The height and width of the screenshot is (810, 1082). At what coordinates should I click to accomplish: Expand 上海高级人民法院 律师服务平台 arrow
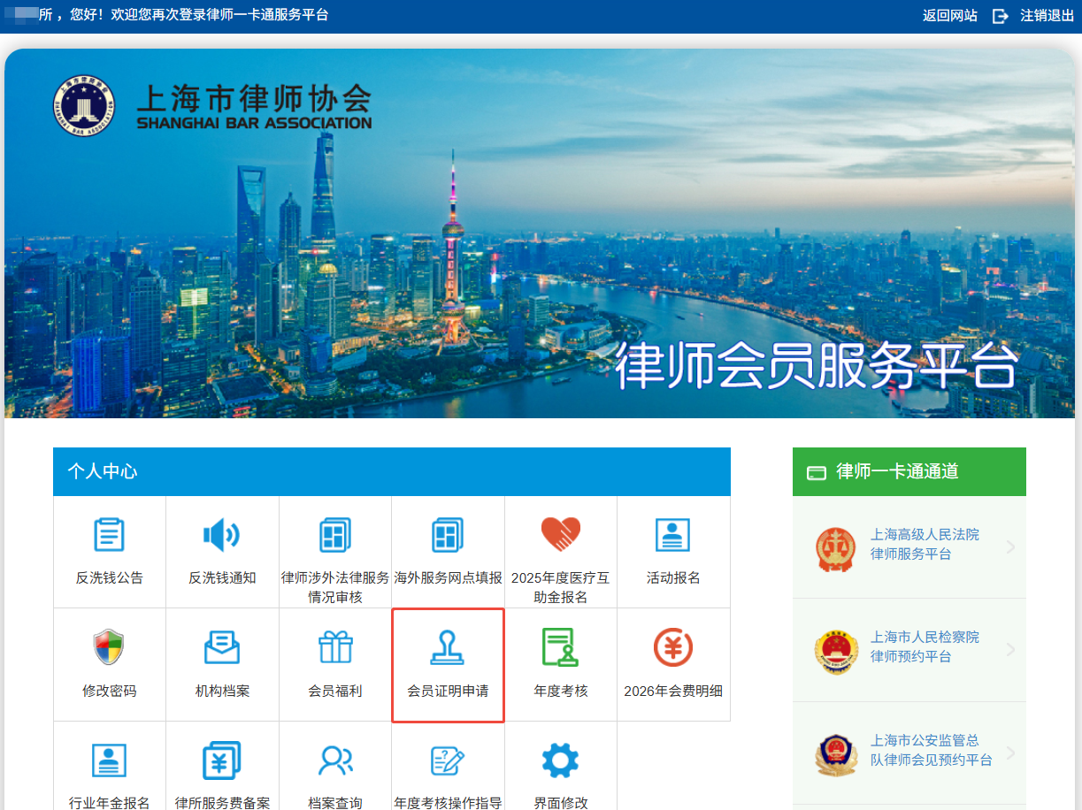click(1011, 547)
